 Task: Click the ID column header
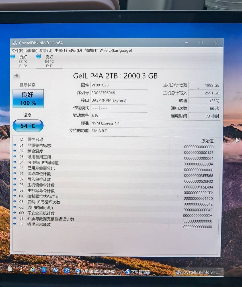click(x=21, y=140)
